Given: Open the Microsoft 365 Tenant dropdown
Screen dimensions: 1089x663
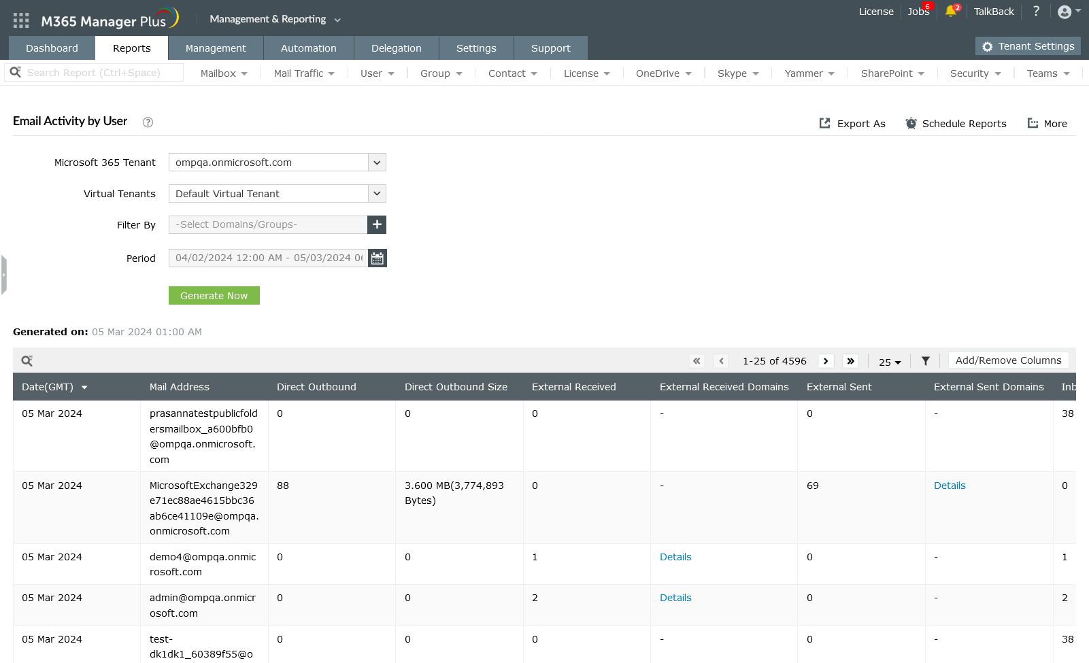Looking at the screenshot, I should pyautogui.click(x=278, y=163).
